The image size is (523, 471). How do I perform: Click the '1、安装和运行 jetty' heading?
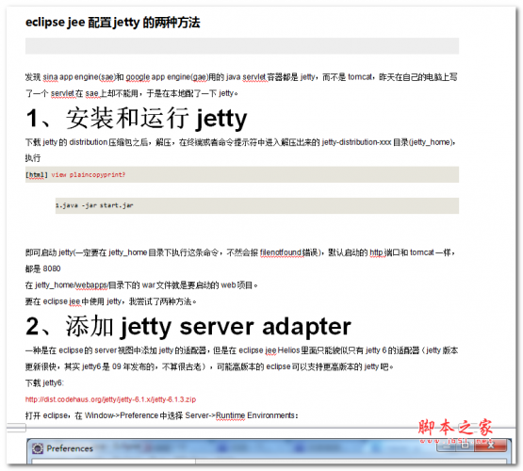137,119
